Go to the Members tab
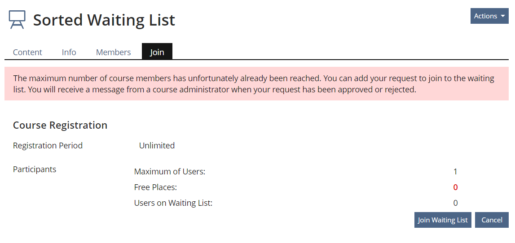 pyautogui.click(x=113, y=52)
